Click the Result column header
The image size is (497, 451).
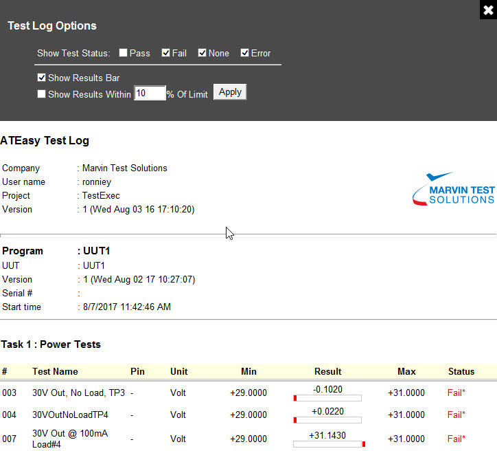(x=327, y=371)
